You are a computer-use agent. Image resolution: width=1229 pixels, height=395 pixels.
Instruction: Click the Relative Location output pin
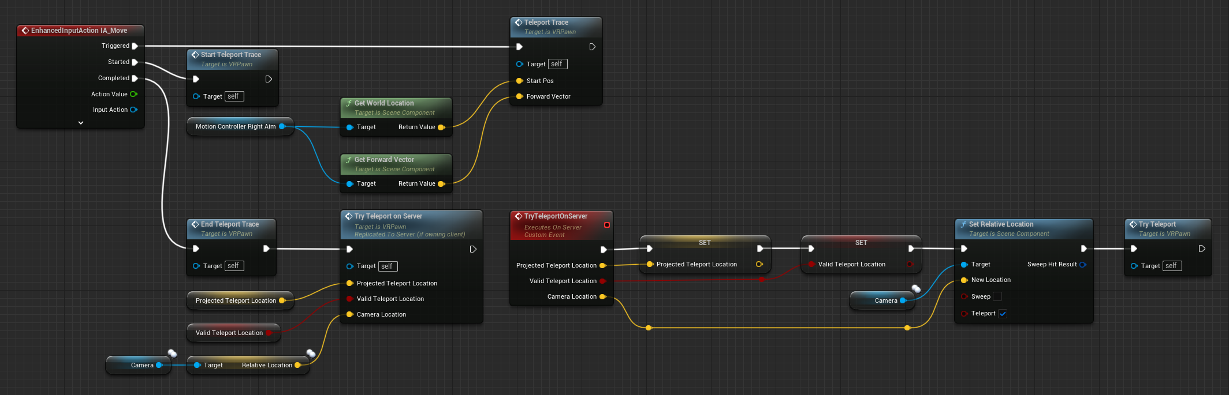[297, 365]
